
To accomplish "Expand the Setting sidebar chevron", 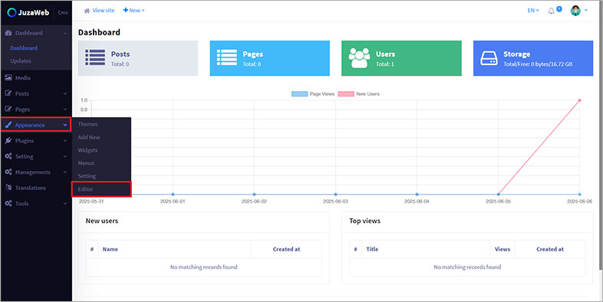I will [65, 157].
